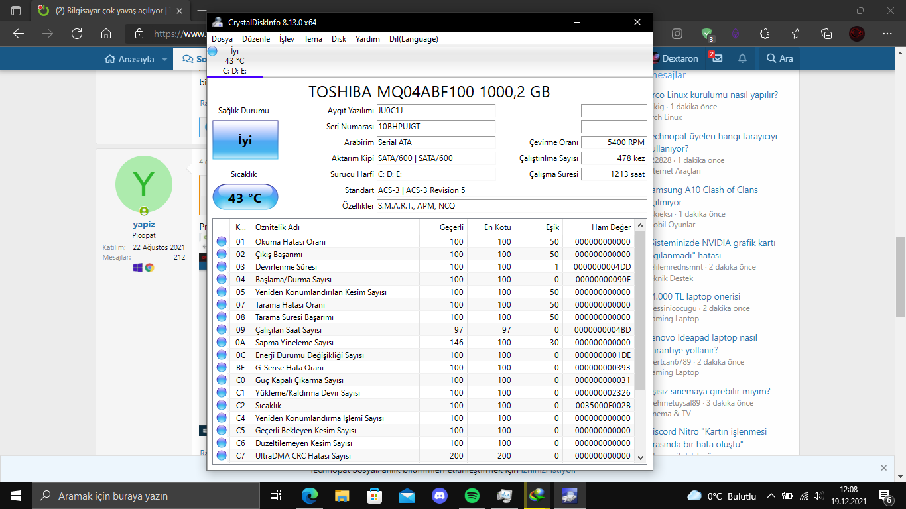Click the serial number field 10BHPUJGT
Image resolution: width=906 pixels, height=509 pixels.
pyautogui.click(x=436, y=127)
